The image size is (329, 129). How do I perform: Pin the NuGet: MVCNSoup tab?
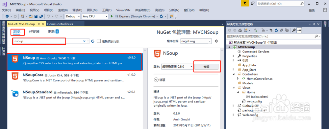[x=39, y=24]
